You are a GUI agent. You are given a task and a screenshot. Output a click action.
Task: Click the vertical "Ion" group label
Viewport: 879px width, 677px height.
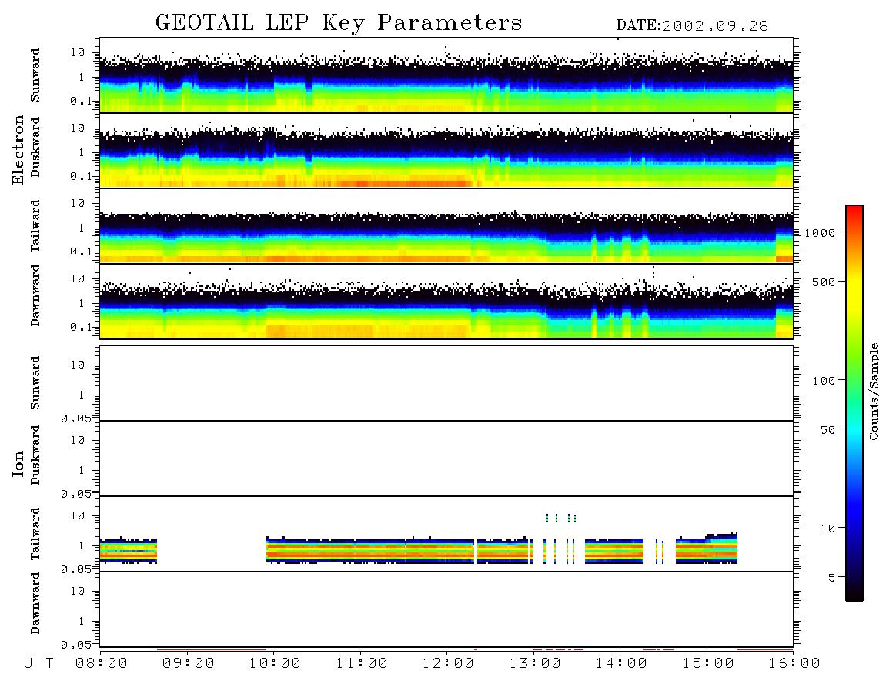point(18,463)
